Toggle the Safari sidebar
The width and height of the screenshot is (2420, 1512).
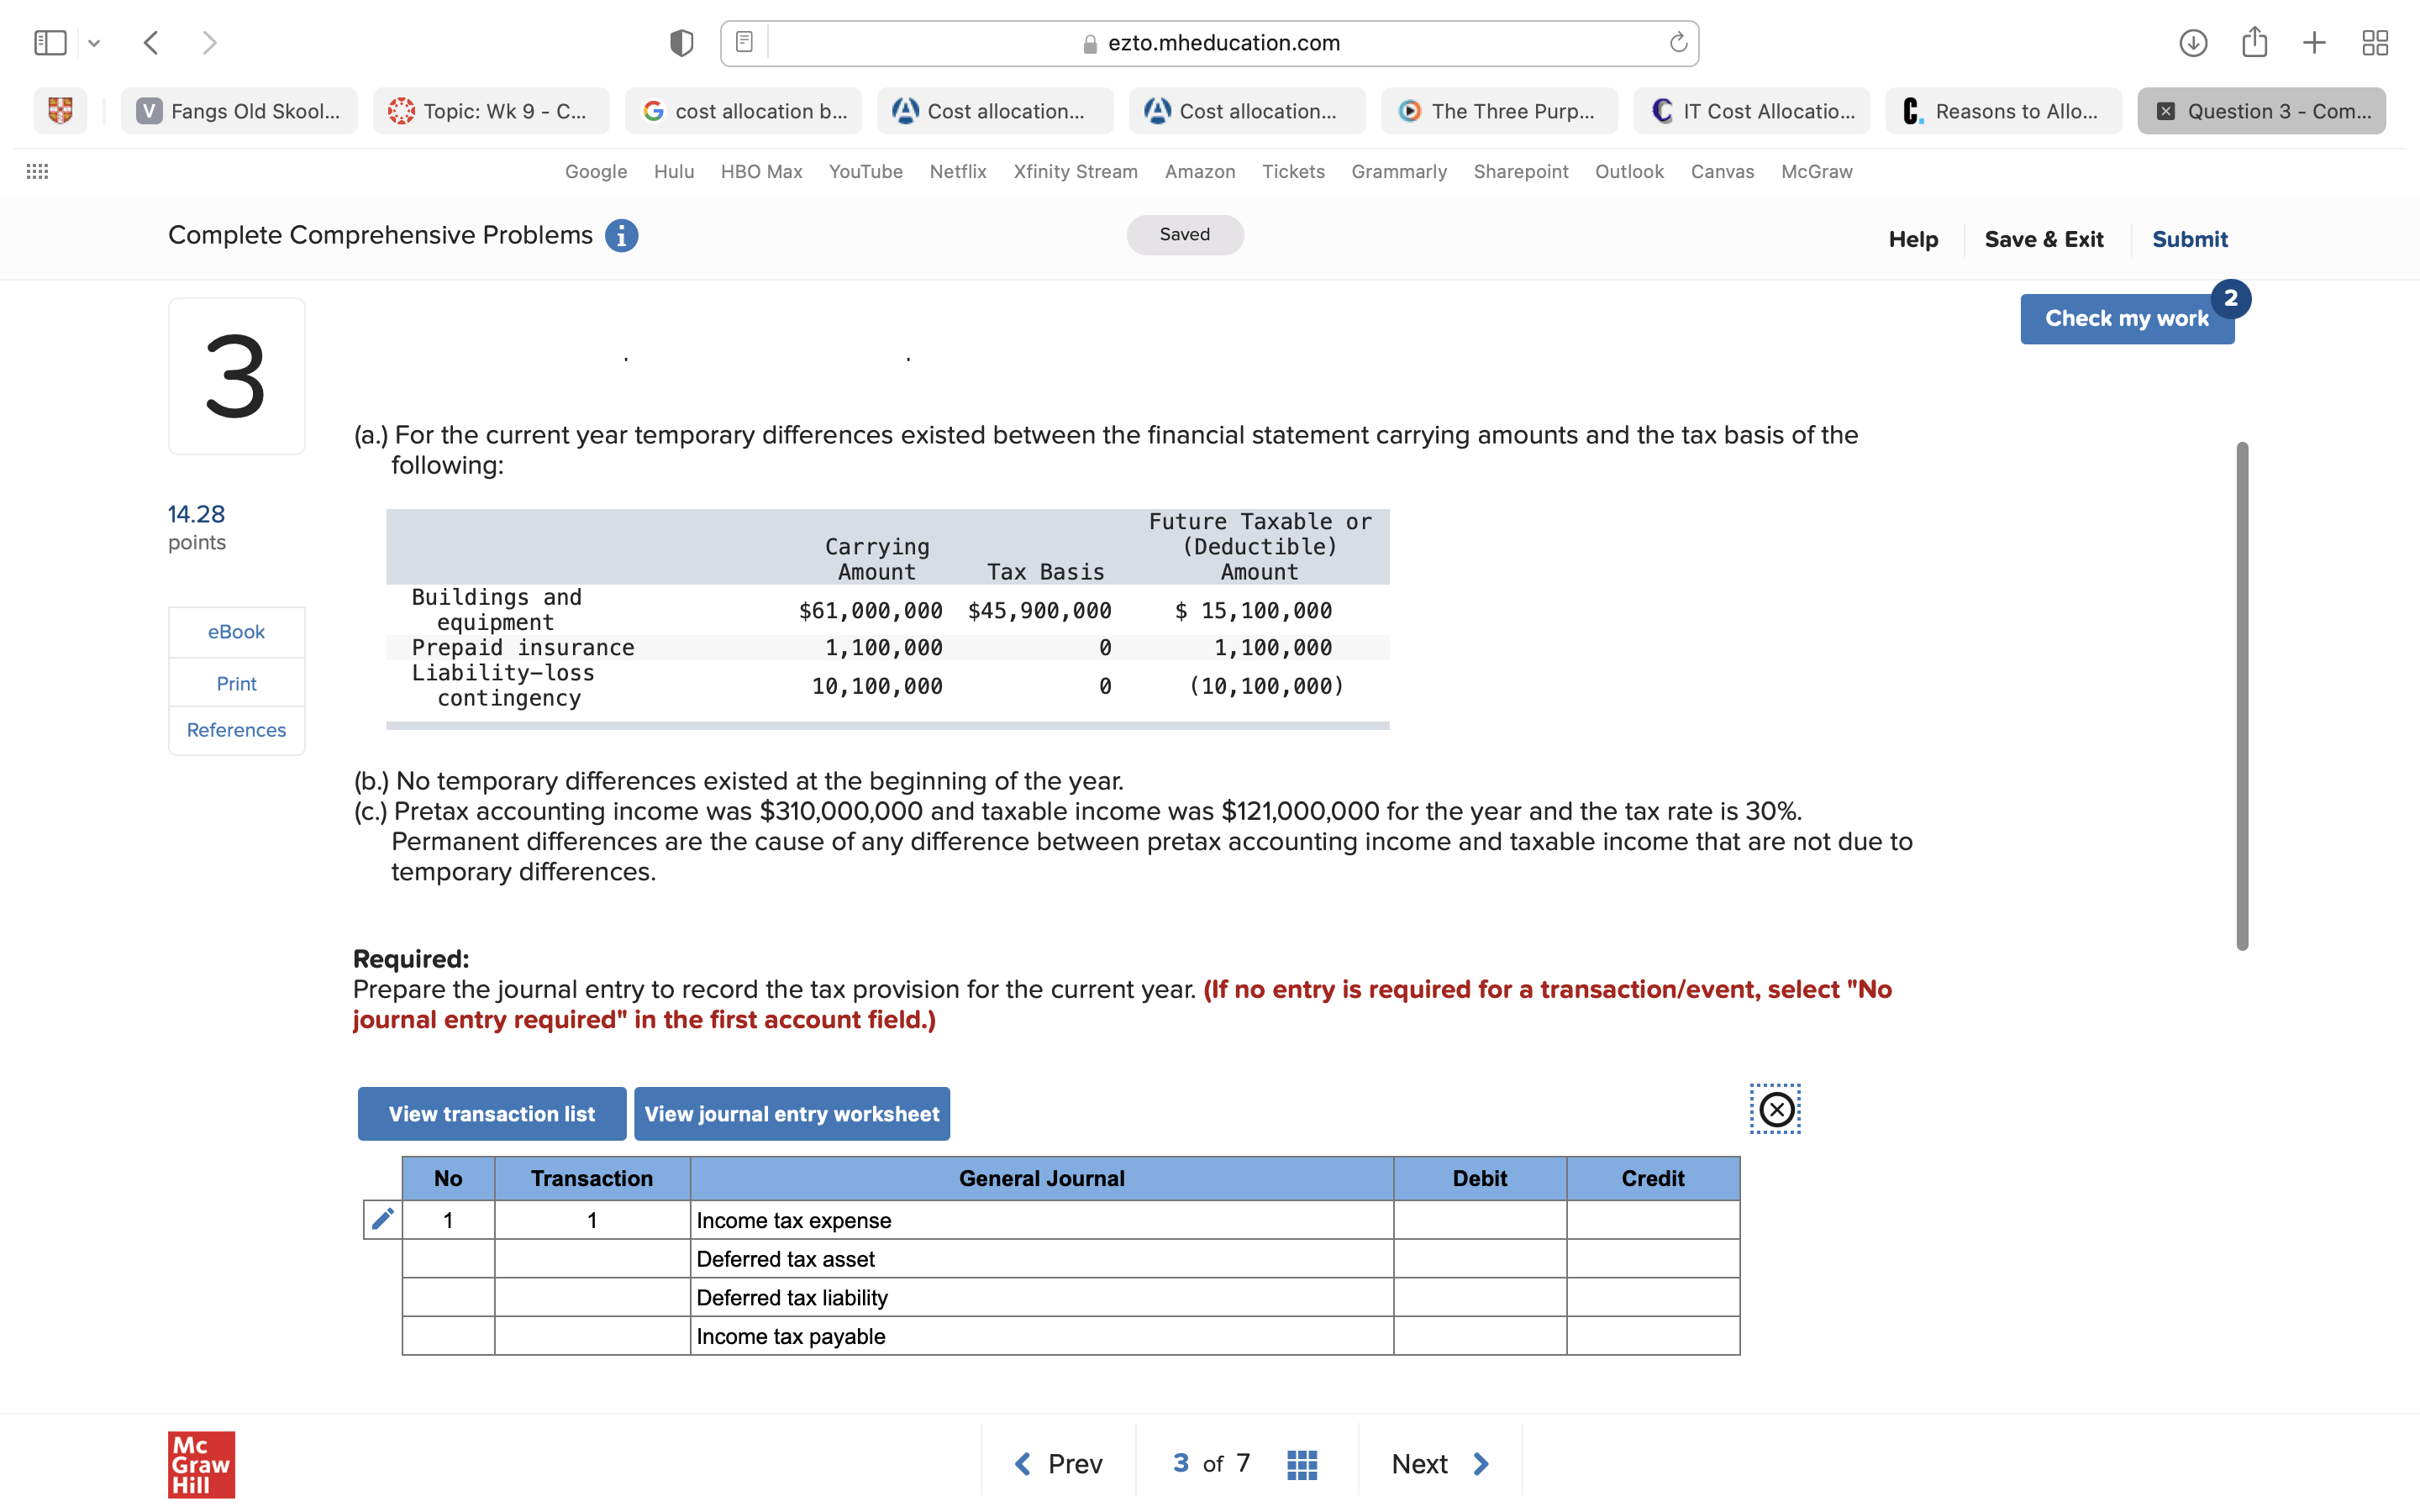click(x=50, y=43)
